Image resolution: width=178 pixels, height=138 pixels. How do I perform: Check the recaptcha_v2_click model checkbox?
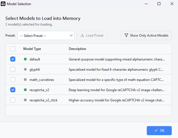13,100
